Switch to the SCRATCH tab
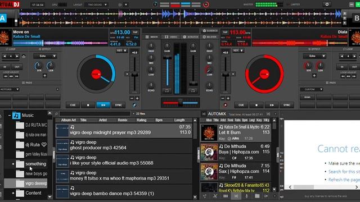Screen dimensions: 360x202 [190, 37]
